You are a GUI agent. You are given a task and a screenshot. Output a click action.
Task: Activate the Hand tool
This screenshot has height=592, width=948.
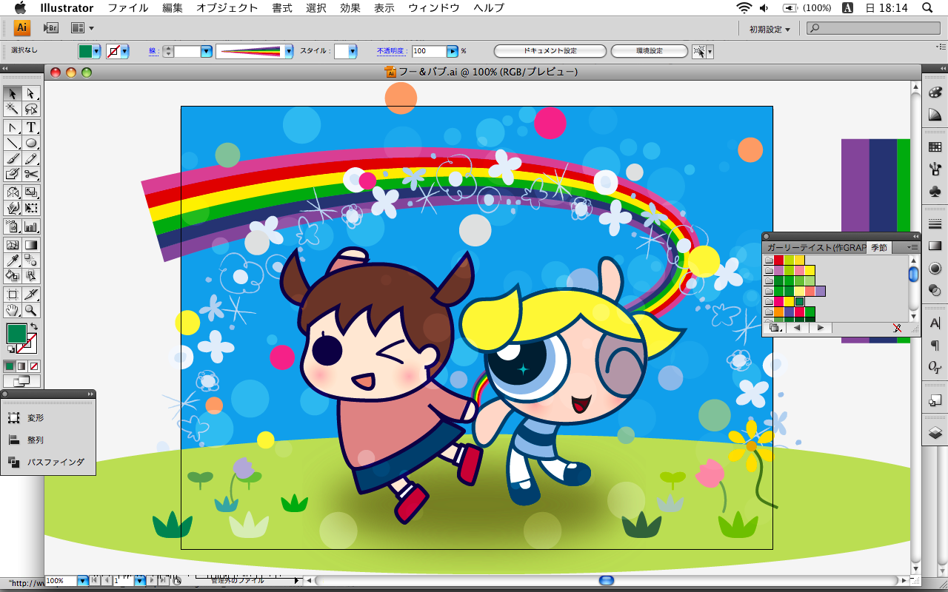click(13, 310)
